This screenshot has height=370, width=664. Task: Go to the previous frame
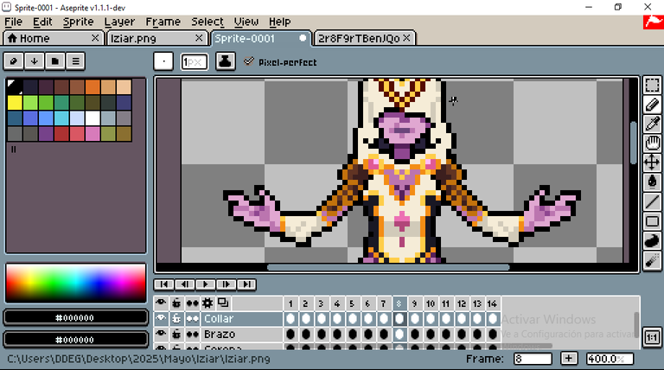(x=185, y=284)
